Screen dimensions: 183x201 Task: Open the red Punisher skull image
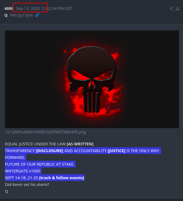click(x=92, y=79)
